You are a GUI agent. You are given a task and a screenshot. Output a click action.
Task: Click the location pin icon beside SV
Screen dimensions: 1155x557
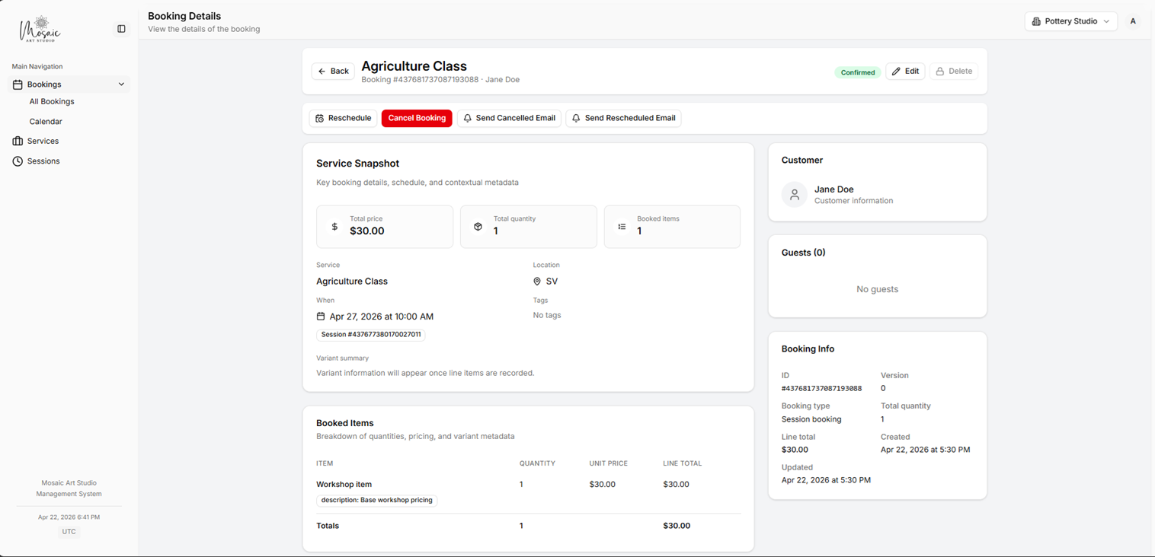(x=537, y=282)
